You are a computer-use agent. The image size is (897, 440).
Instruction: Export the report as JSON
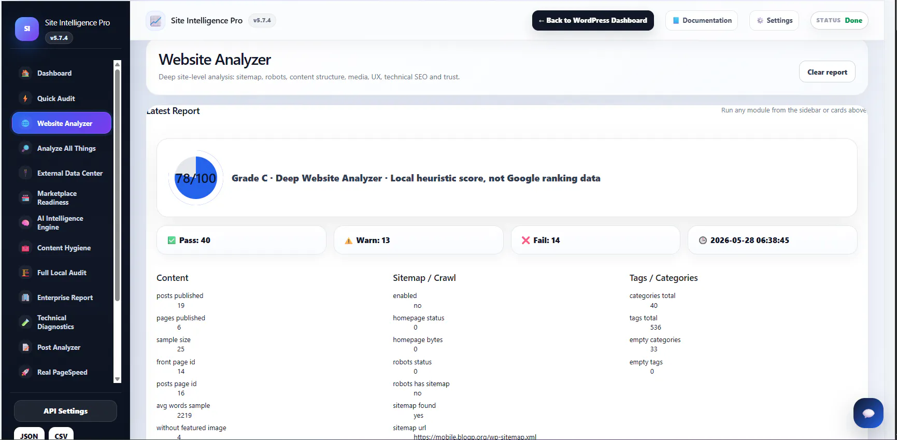click(x=29, y=434)
